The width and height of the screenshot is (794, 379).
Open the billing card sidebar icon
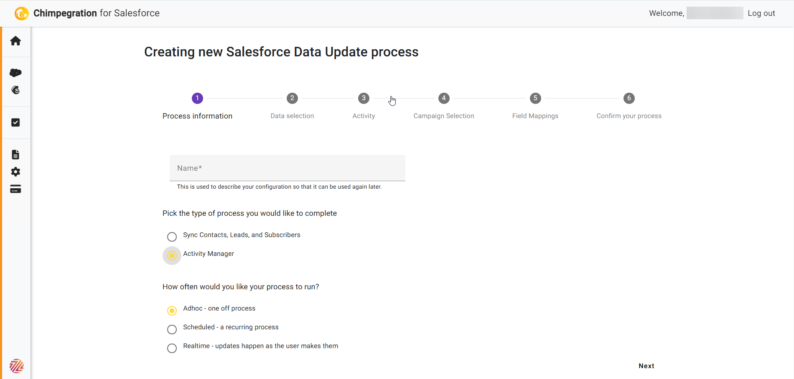(x=15, y=189)
